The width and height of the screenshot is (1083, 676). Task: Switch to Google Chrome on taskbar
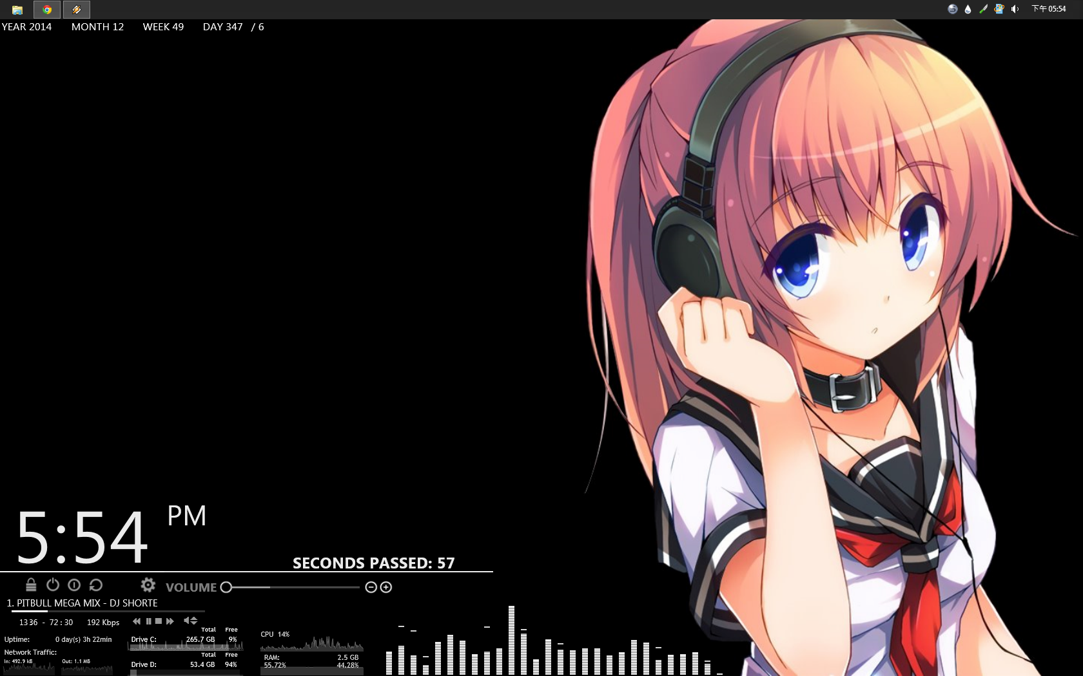point(47,10)
